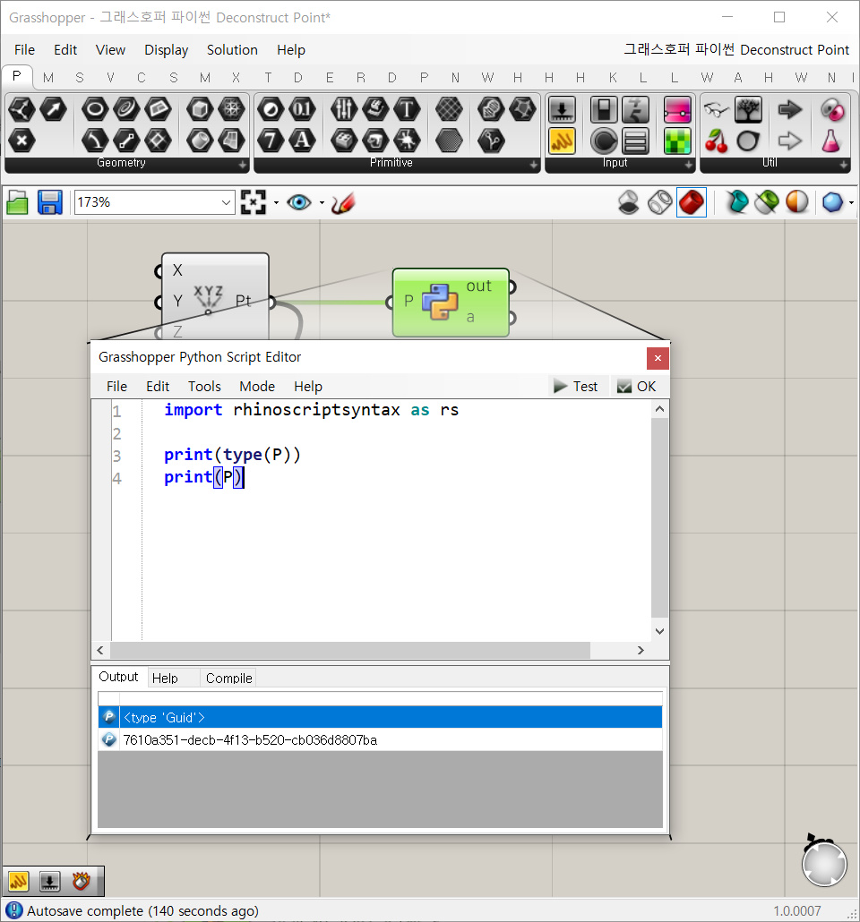Click the editor vertical scrollbar
The width and height of the screenshot is (860, 922).
659,517
